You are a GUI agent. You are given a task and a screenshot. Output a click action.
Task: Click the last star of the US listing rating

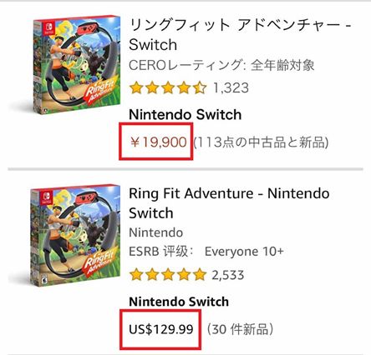tap(200, 275)
